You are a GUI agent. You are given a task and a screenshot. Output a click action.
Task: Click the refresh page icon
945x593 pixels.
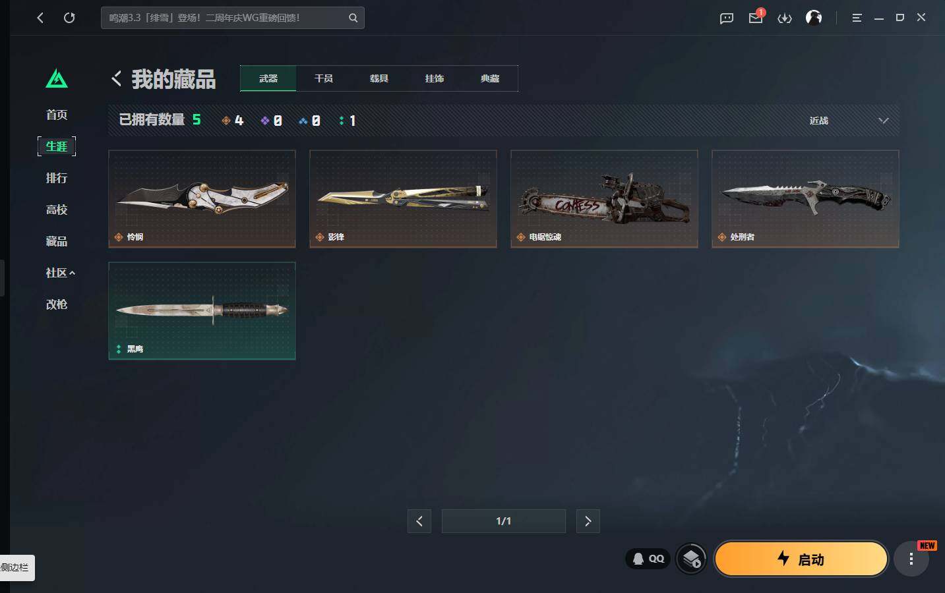(69, 18)
